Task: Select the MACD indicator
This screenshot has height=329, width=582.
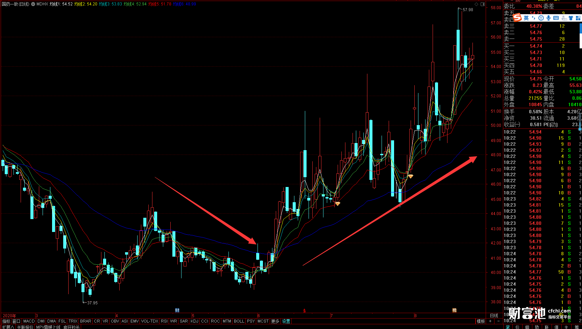Action: 29,321
